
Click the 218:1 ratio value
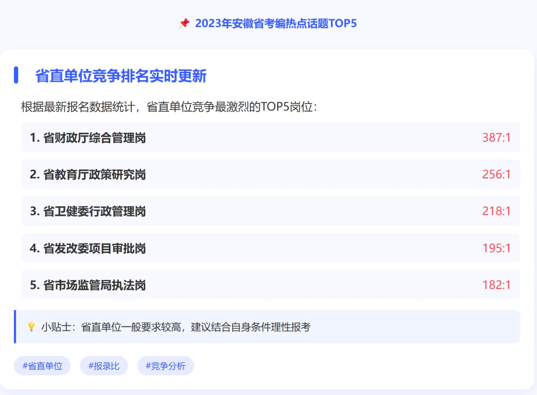click(x=496, y=211)
